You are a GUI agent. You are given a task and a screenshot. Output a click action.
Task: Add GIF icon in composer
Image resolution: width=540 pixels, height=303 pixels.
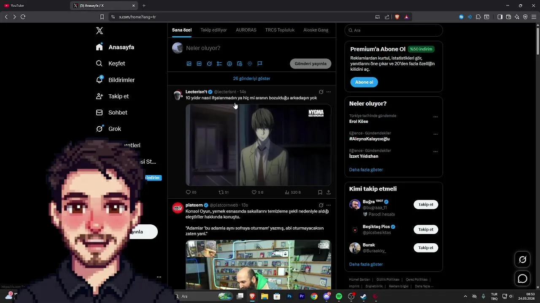(199, 64)
